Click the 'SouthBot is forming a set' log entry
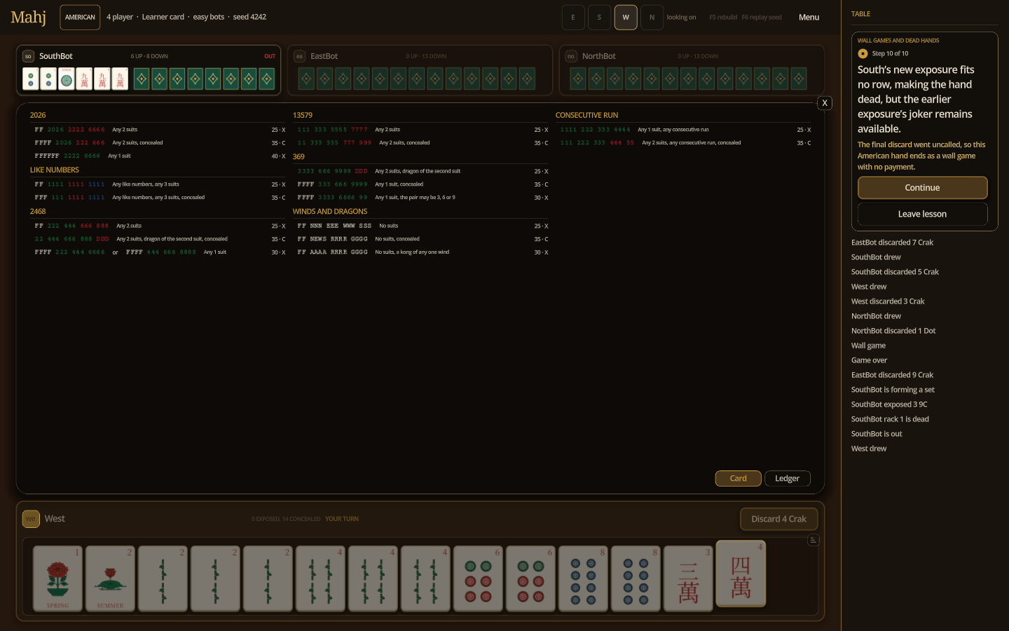 coord(893,390)
